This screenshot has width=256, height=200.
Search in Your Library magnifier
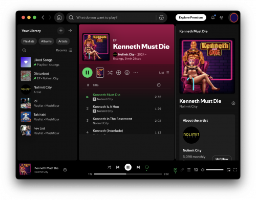(x=24, y=50)
